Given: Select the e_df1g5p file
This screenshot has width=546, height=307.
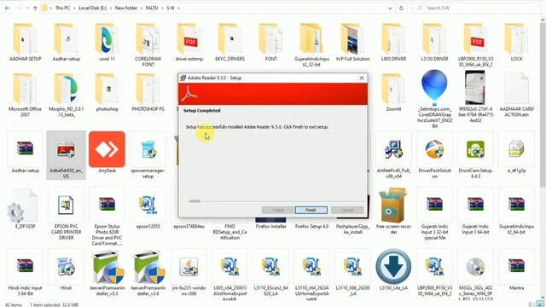Looking at the screenshot, I should (x=516, y=153).
